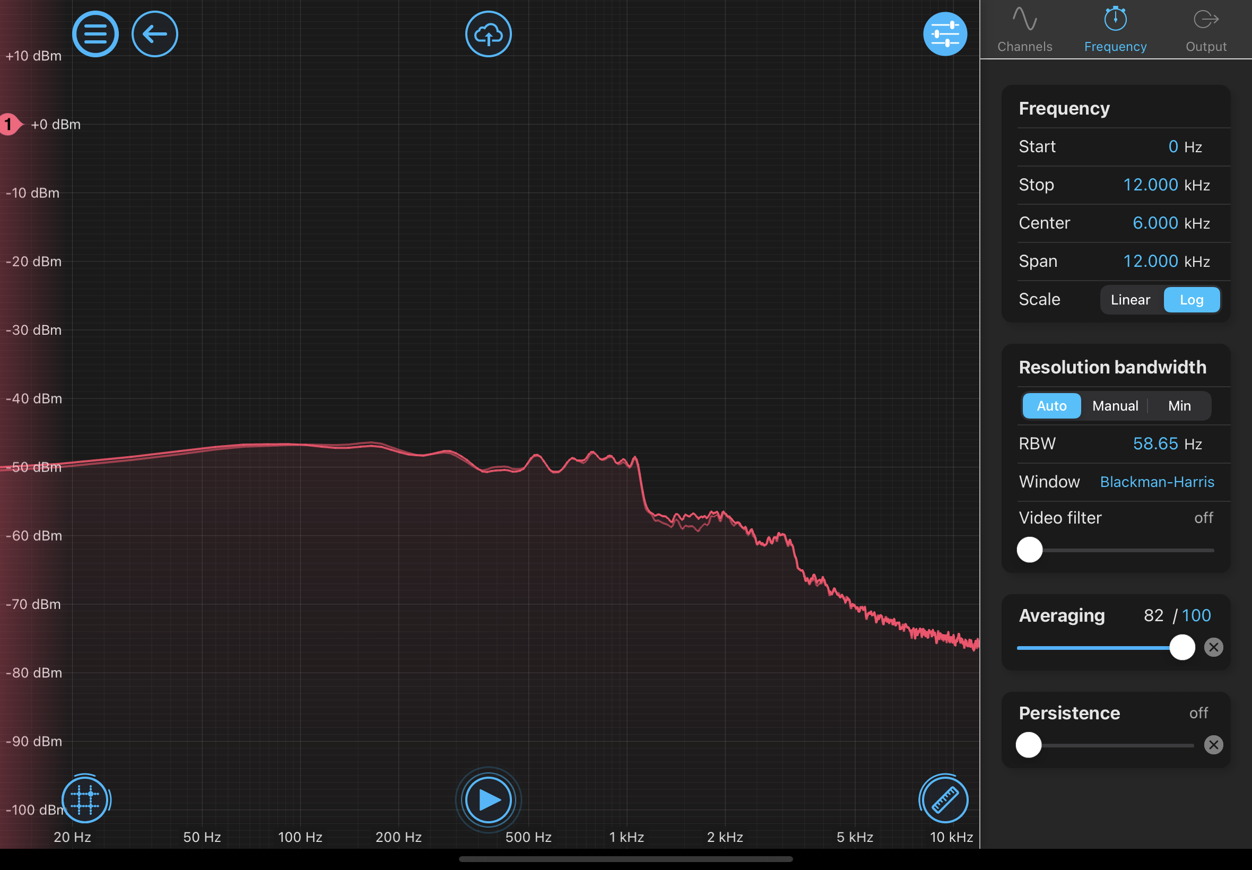
Task: Open the Blackman-Harris window selector
Action: [1157, 482]
